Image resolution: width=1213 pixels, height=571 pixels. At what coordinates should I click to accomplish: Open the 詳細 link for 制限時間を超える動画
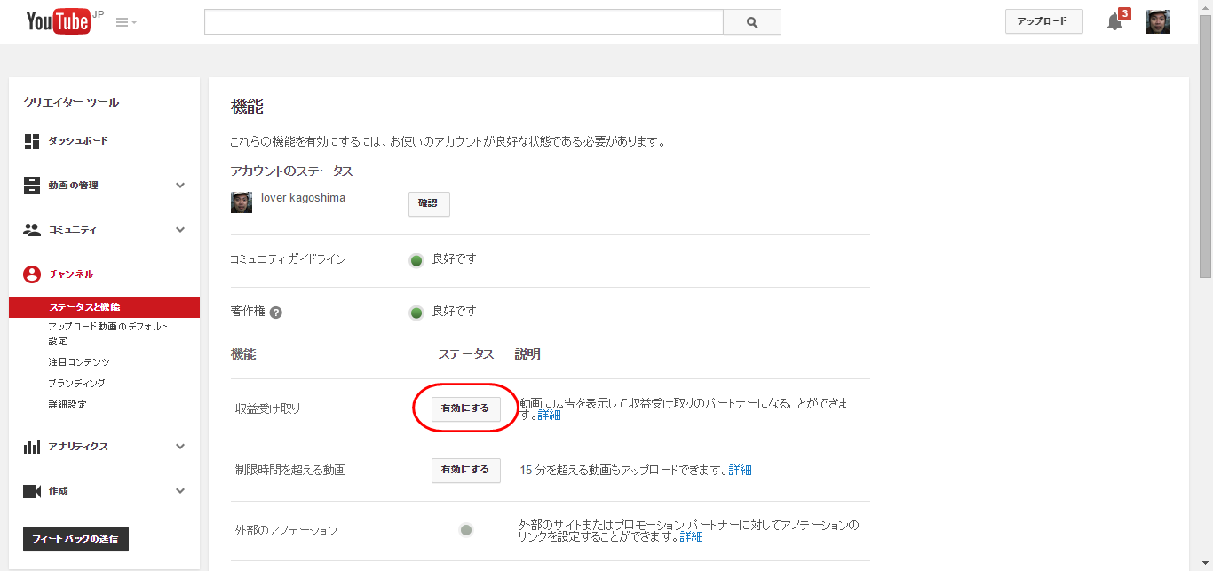point(740,470)
